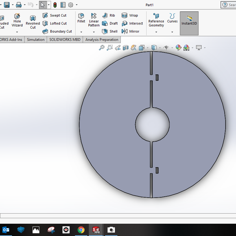Toggle the Select cursor tool
This screenshot has height=236, width=236.
click(x=43, y=5)
